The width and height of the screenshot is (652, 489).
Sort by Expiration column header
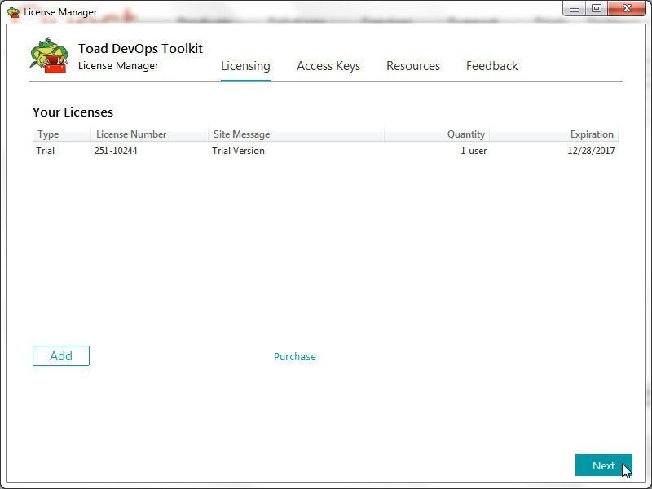point(554,134)
